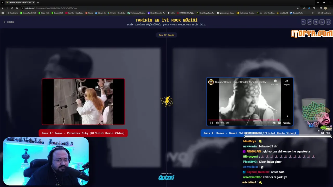333x187 pixels.
Task: Go back with the ÇIKIŞ exit link
Action: pyautogui.click(x=9, y=22)
